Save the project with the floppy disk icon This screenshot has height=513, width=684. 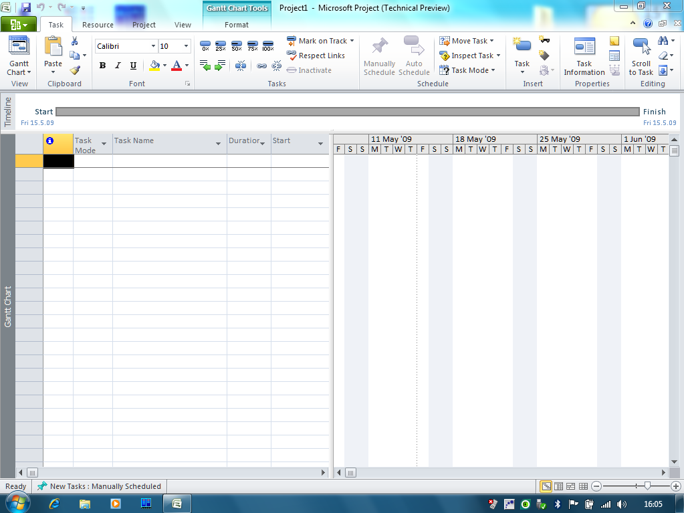pyautogui.click(x=26, y=7)
